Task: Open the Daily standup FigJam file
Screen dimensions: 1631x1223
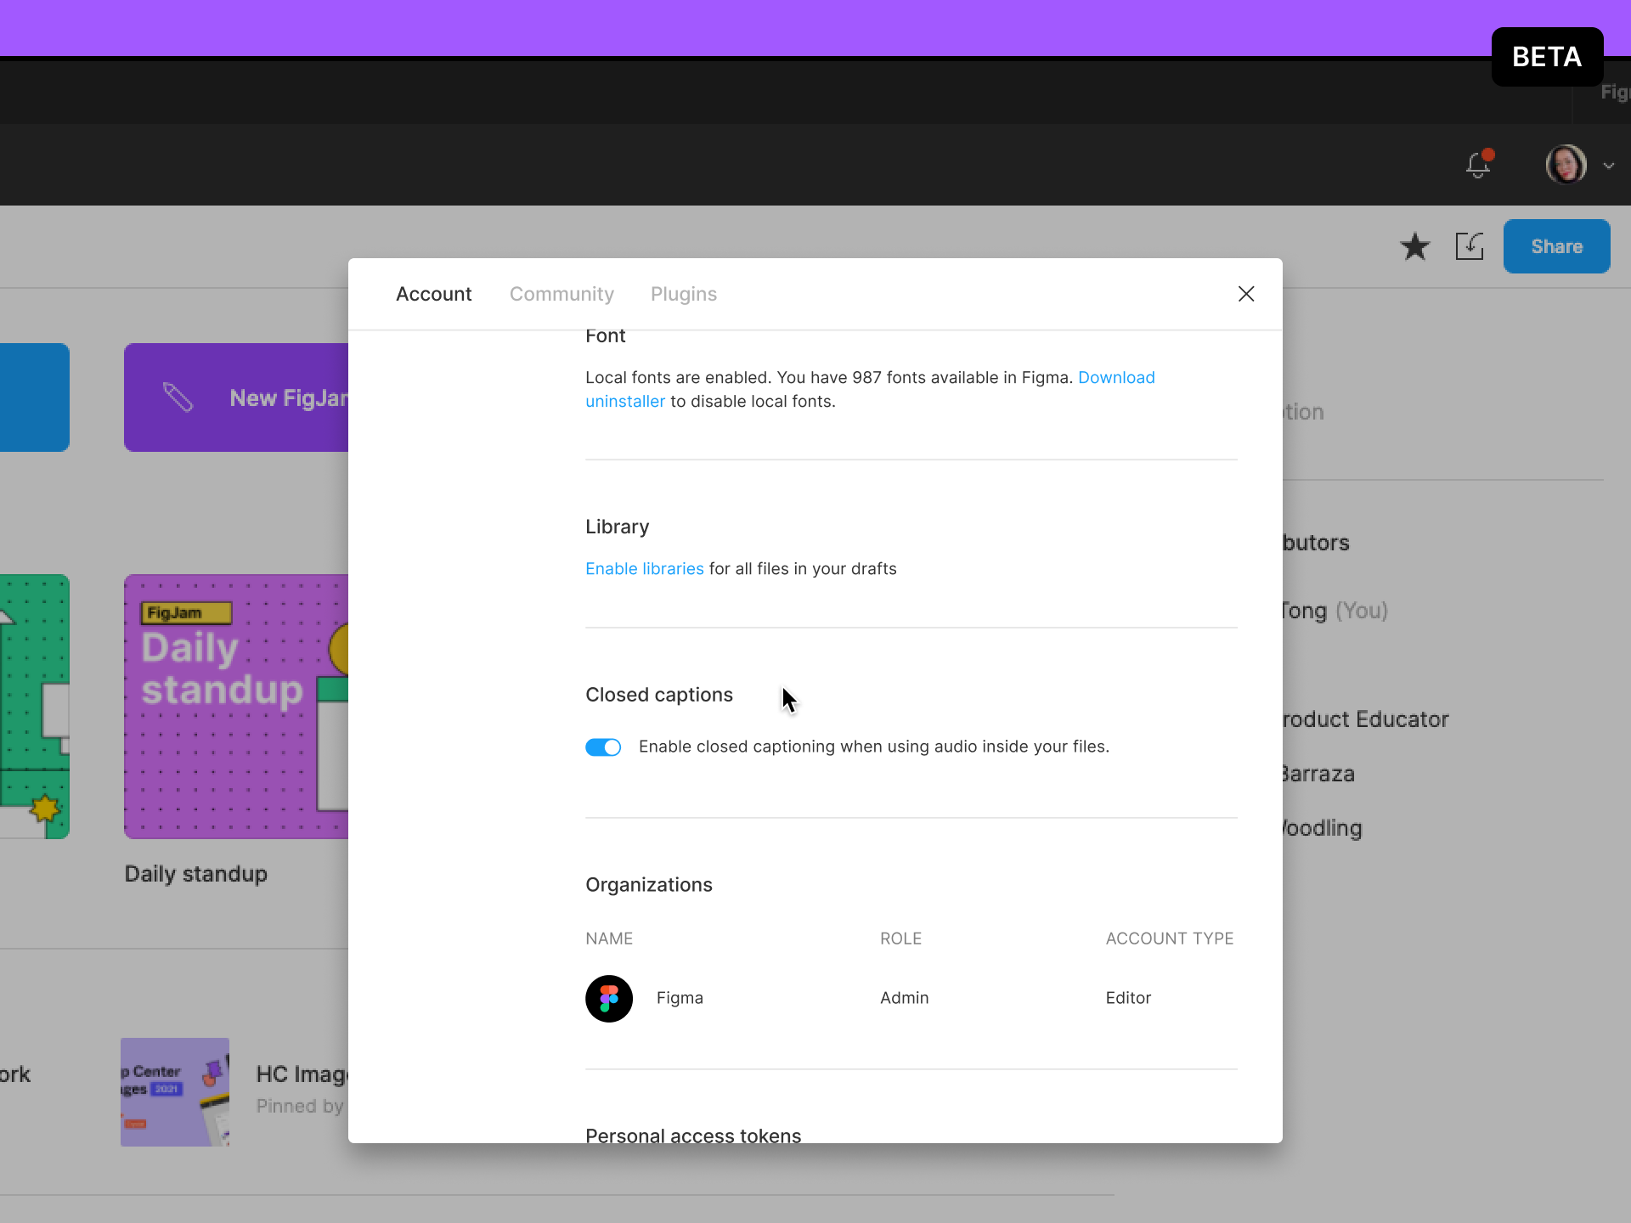Action: click(x=235, y=707)
